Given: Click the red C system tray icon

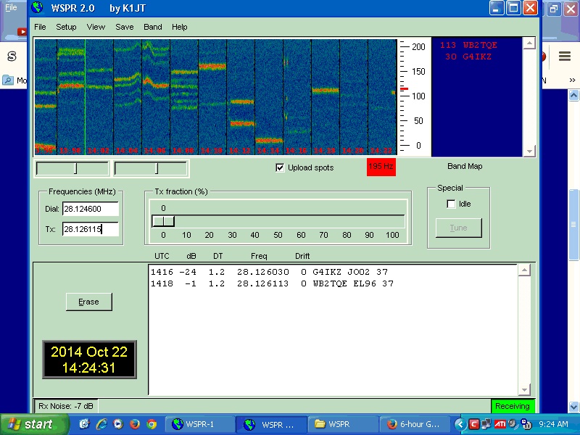Looking at the screenshot, I should pos(474,424).
